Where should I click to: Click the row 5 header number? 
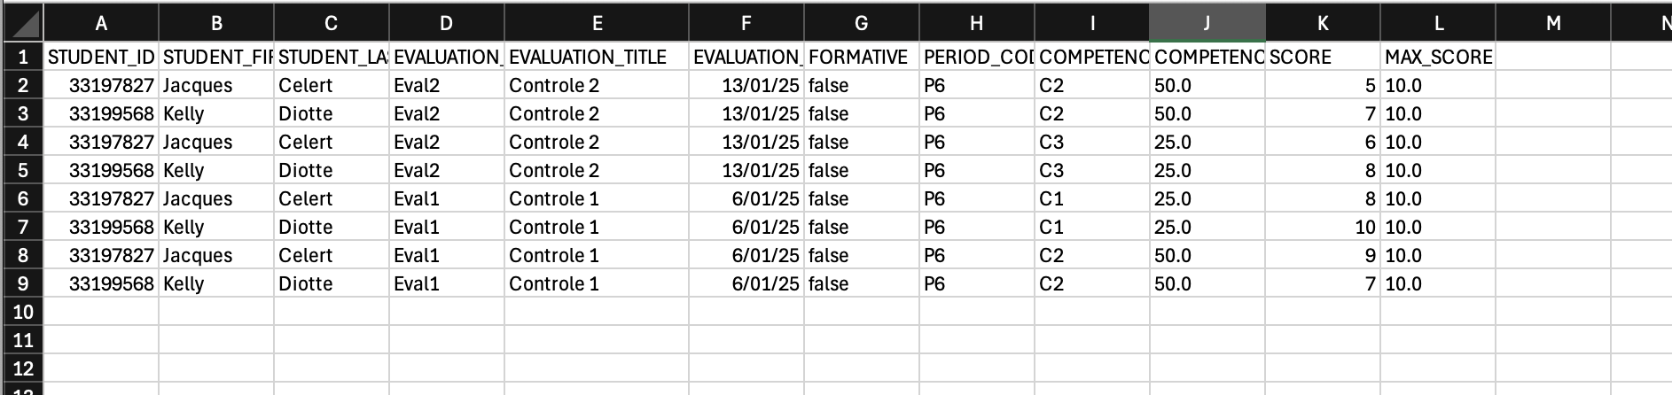[22, 171]
